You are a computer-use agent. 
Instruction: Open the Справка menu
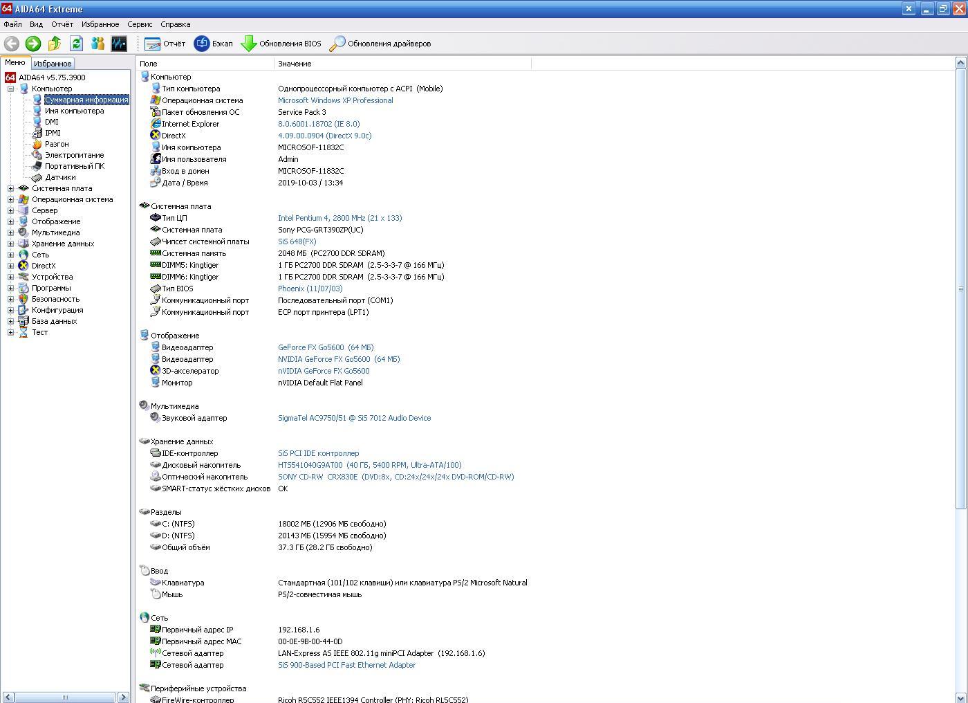point(176,24)
